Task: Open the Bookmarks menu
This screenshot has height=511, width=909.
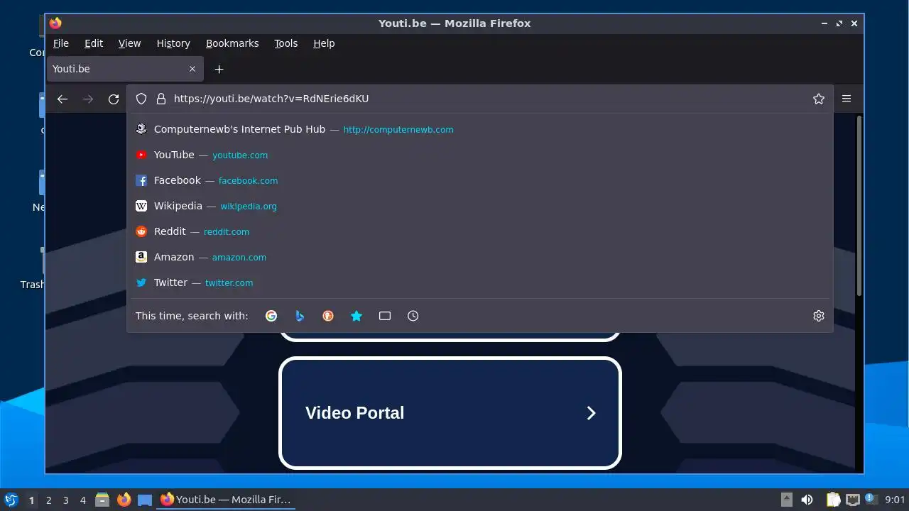Action: click(232, 43)
